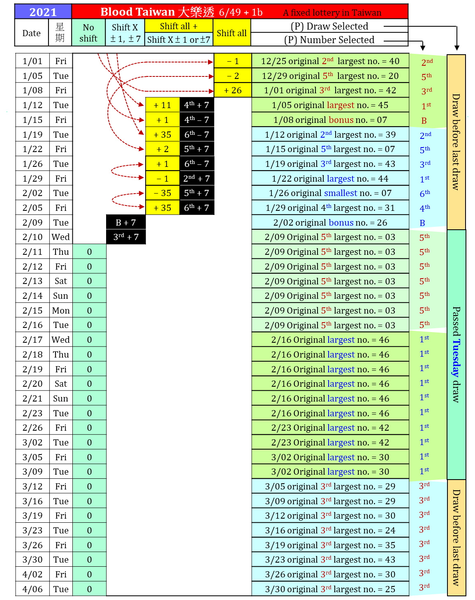Click '1/01 original 3rd largest no. = 42'
Screen dimensions: 475x600
(x=330, y=90)
